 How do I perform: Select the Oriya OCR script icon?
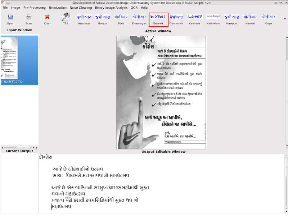pos(268,18)
